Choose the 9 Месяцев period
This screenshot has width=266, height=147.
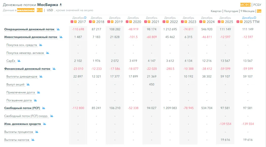(x=247, y=11)
